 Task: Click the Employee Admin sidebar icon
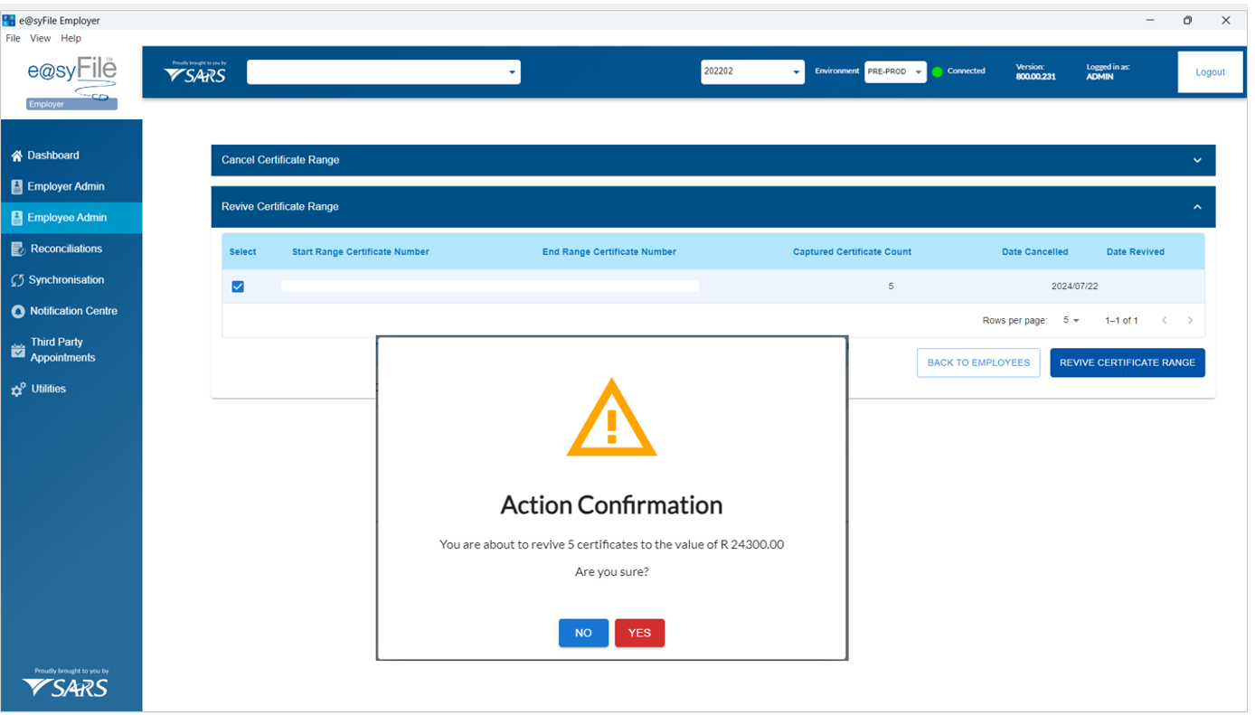pyautogui.click(x=16, y=218)
